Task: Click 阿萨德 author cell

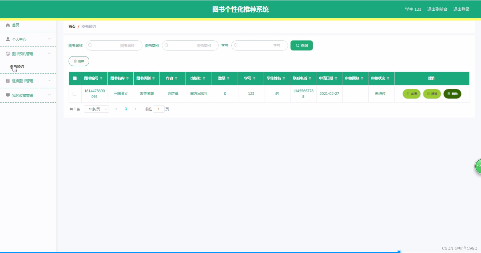Action: click(x=173, y=94)
